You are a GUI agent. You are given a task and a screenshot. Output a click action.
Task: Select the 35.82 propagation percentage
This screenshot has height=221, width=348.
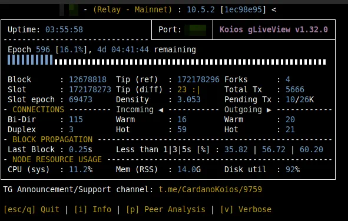pyautogui.click(x=236, y=149)
